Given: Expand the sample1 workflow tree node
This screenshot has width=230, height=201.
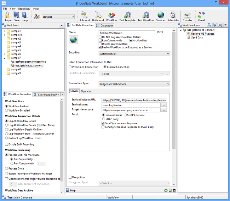Looking at the screenshot, I should [5, 31].
